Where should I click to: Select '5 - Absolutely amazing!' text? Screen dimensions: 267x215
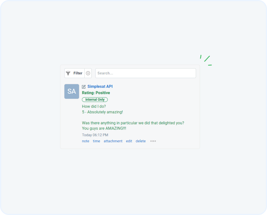coord(102,112)
